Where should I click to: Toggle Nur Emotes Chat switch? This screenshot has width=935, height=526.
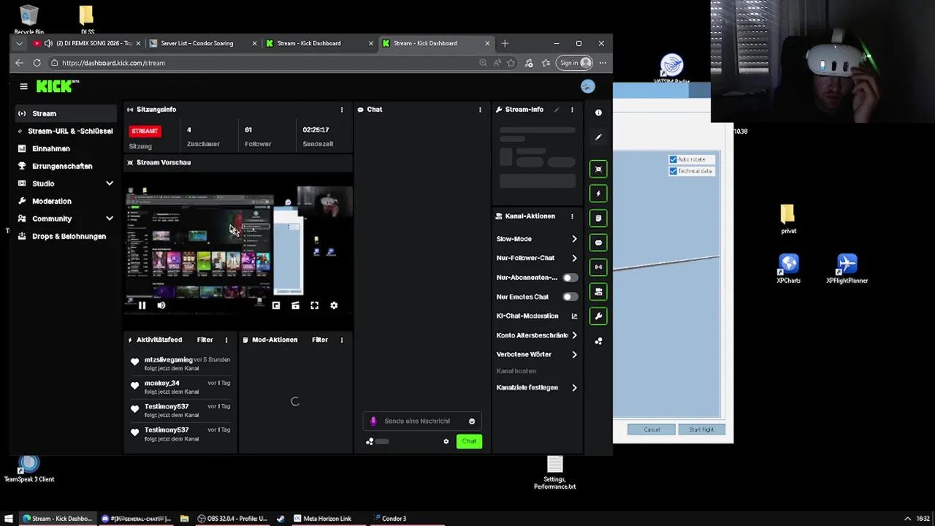[x=570, y=297]
